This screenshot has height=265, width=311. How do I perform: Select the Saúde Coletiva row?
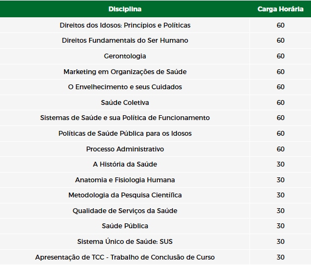(x=155, y=103)
